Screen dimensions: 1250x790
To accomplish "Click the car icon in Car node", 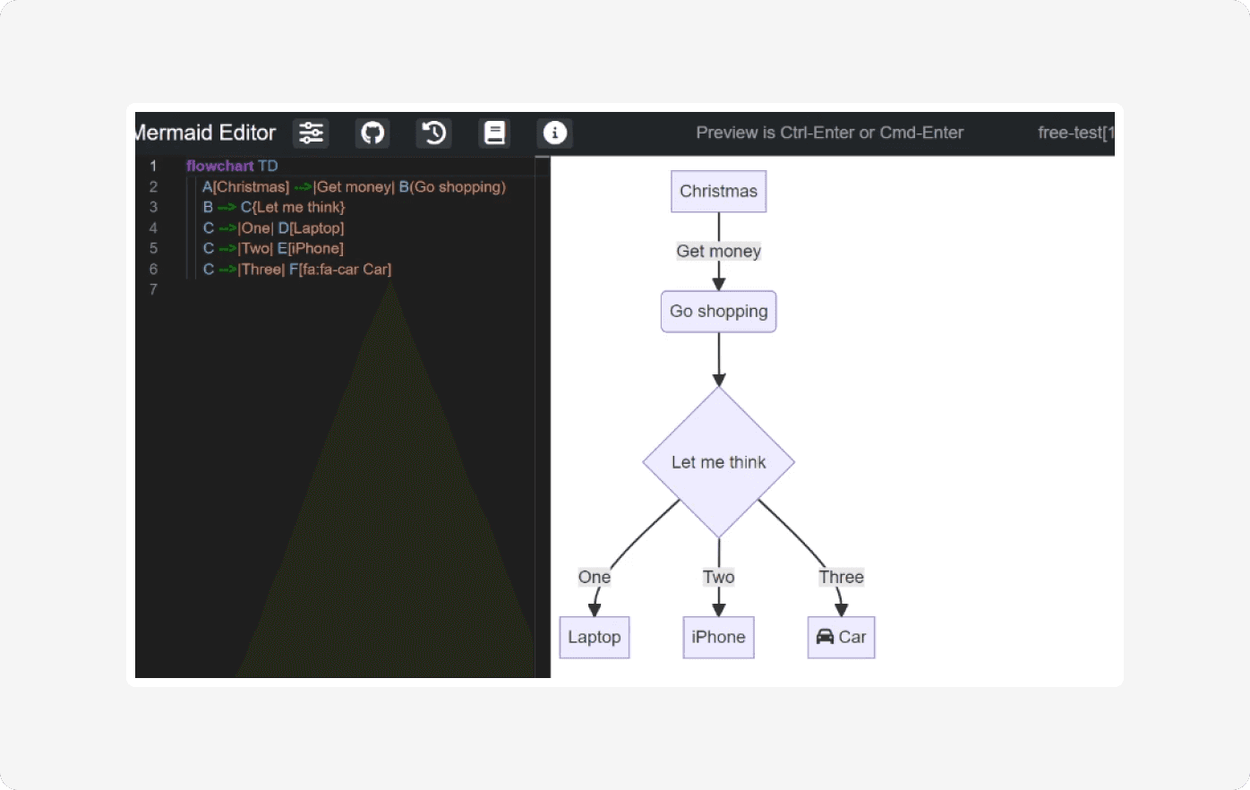I will [x=825, y=637].
